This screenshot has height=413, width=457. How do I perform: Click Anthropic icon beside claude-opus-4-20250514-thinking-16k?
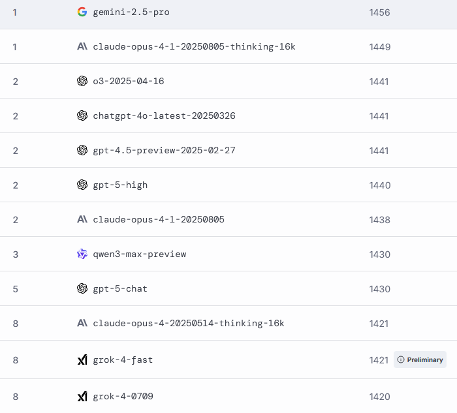tap(82, 323)
